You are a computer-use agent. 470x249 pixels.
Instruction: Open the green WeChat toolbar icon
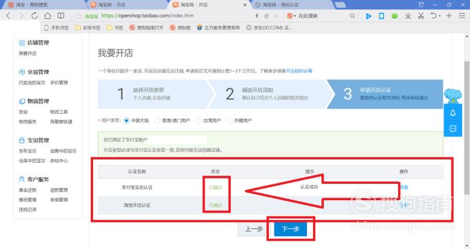[395, 16]
